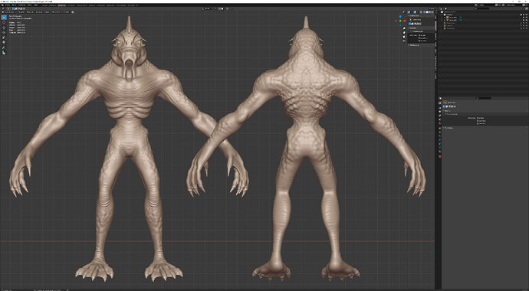The image size is (529, 291).
Task: Open the View Layer properties tab
Action: (440, 115)
